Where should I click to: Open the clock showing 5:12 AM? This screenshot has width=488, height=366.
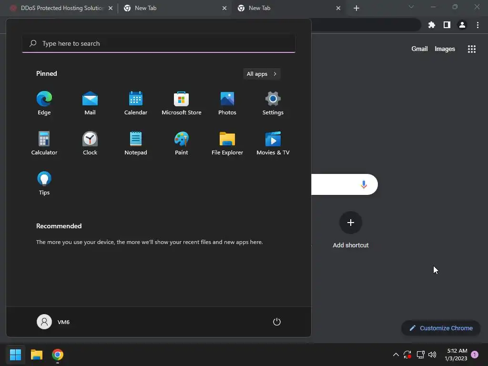click(x=456, y=355)
